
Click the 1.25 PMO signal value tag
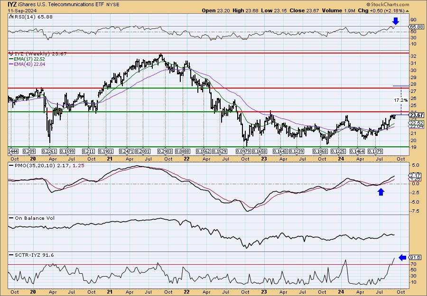click(415, 179)
